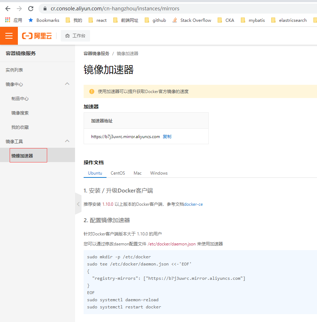Open the 前端网址 bookmark folder
Viewport: 317px width, 322px height.
pyautogui.click(x=126, y=20)
